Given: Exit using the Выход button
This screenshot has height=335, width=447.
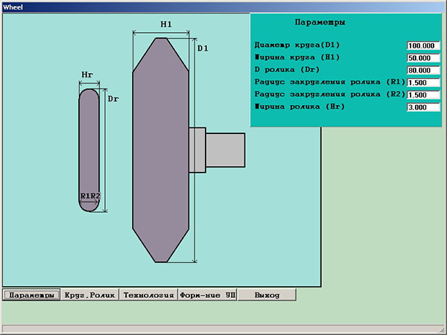Looking at the screenshot, I should pyautogui.click(x=266, y=295).
